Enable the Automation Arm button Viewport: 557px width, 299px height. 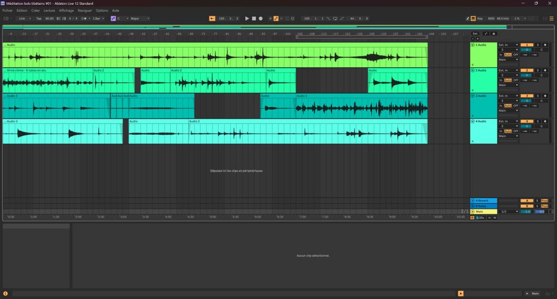(276, 18)
